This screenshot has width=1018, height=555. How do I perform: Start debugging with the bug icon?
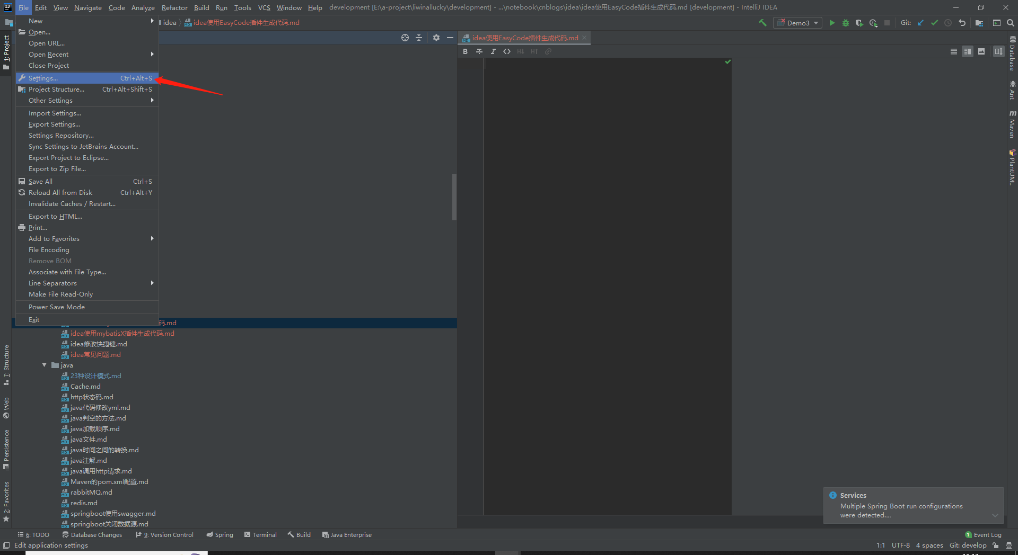[846, 23]
